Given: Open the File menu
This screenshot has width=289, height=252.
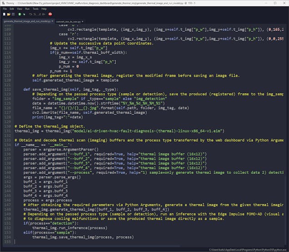Looking at the screenshot, I should [5, 9].
